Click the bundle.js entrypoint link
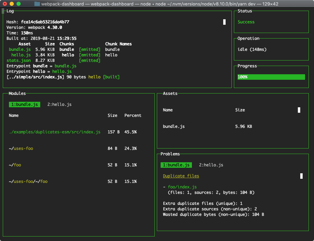Image resolution: width=314 pixels, height=241 pixels. pyautogui.click(x=65, y=66)
